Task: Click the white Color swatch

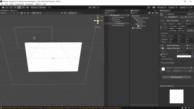Action: 184,56
